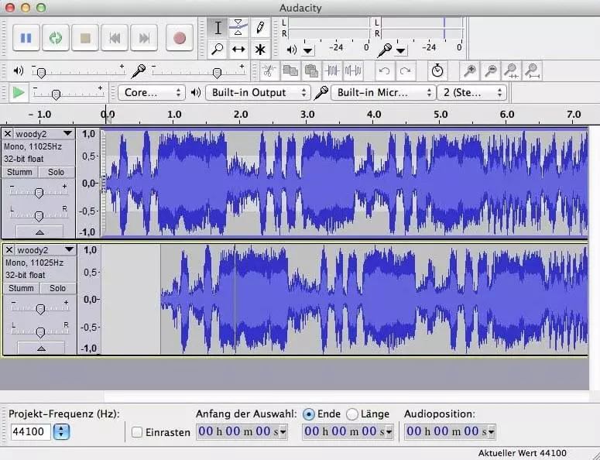This screenshot has height=460, width=600.
Task: Click first track pan slider
Action: [39, 216]
